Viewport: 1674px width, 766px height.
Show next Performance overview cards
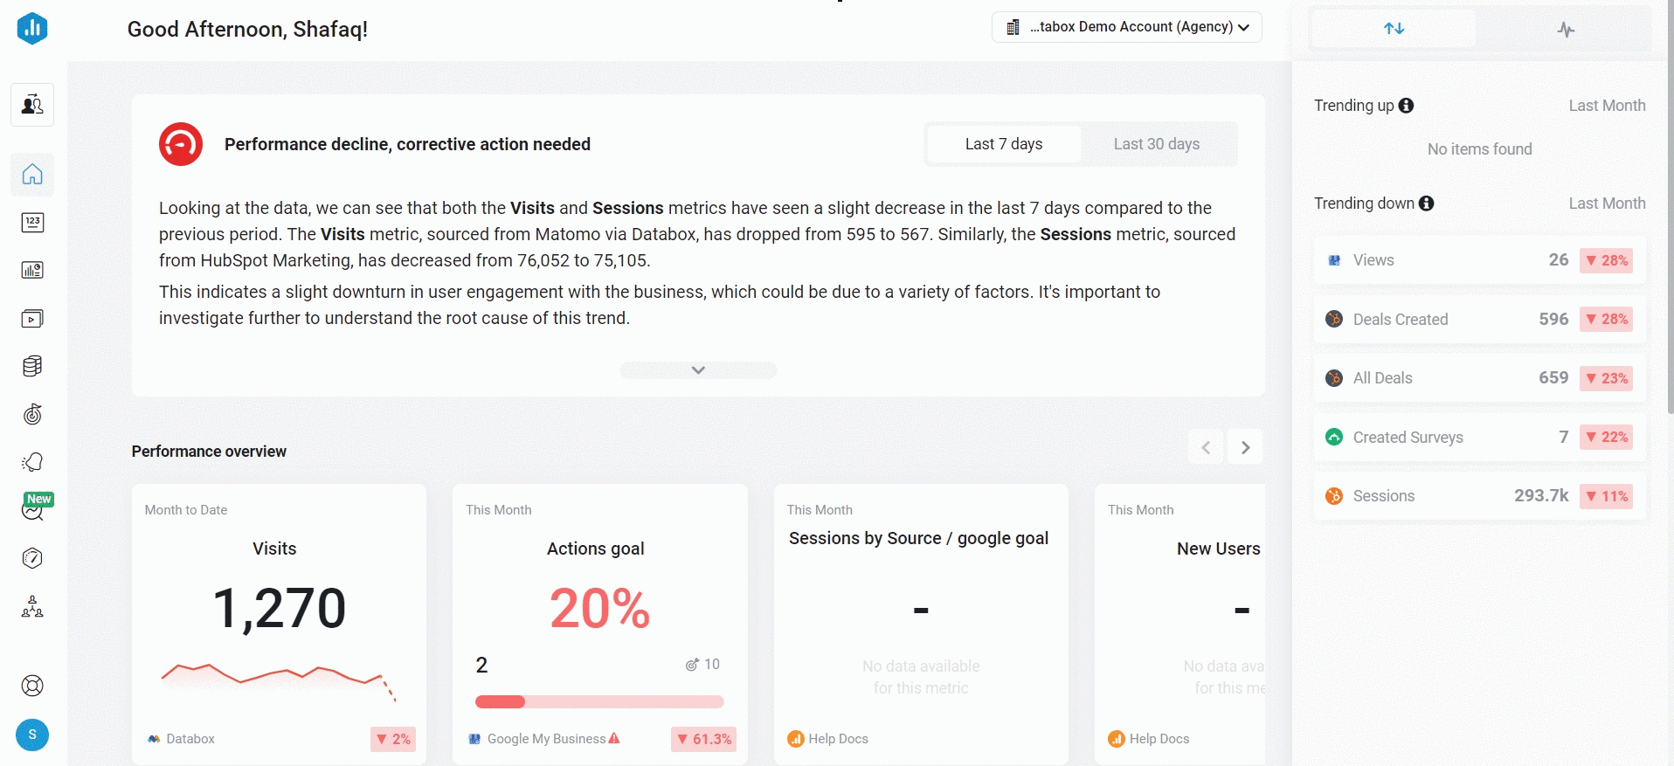[x=1245, y=447]
